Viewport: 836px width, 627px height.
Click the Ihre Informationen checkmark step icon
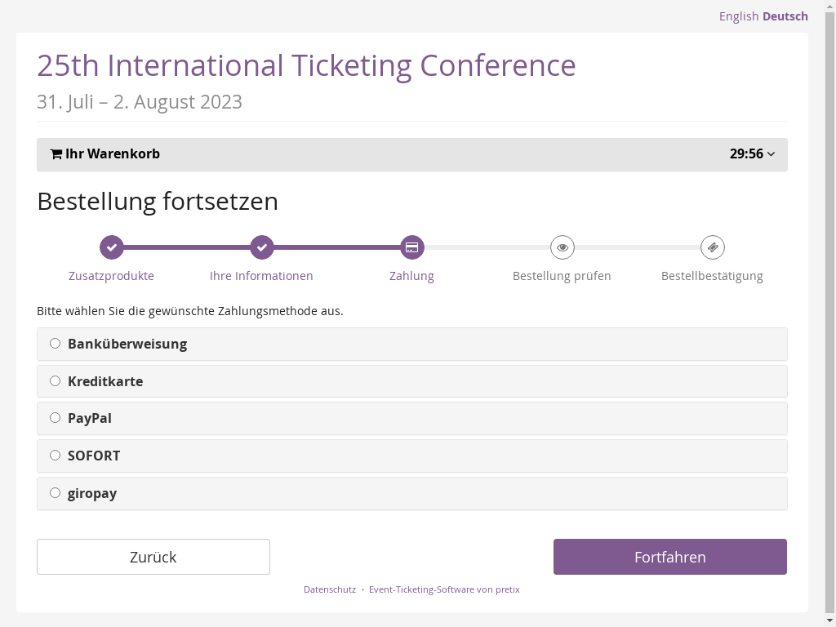[261, 247]
